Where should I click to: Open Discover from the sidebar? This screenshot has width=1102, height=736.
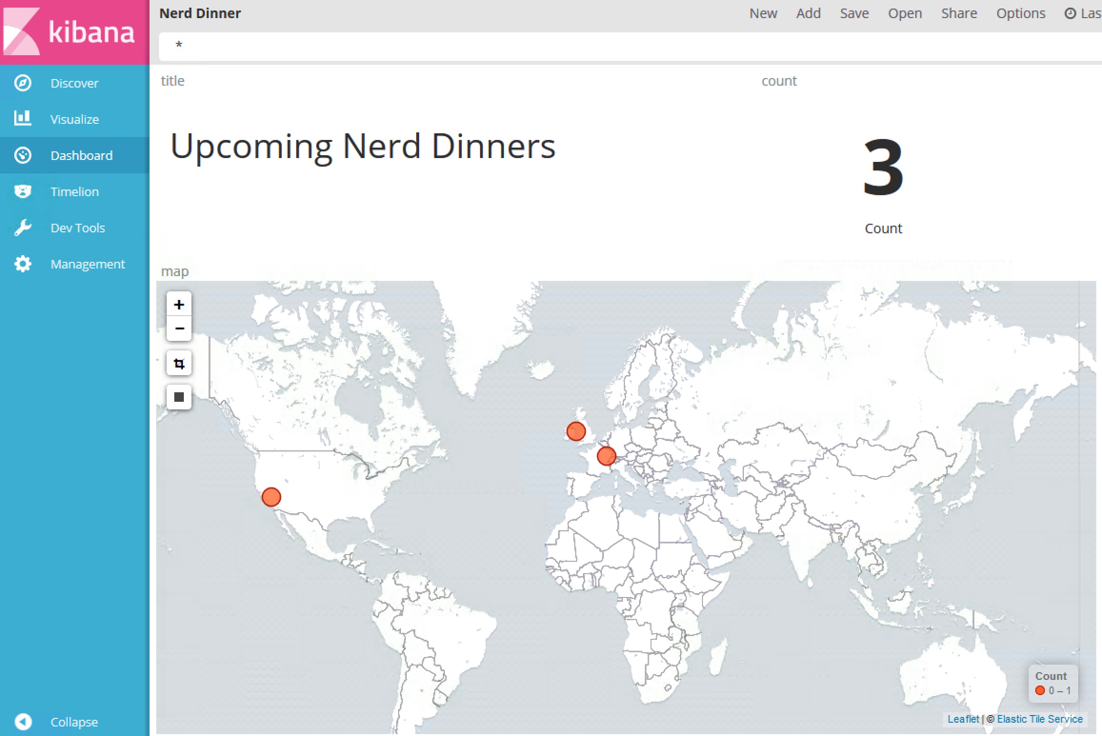74,83
